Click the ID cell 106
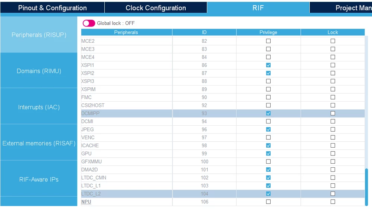 pyautogui.click(x=204, y=202)
